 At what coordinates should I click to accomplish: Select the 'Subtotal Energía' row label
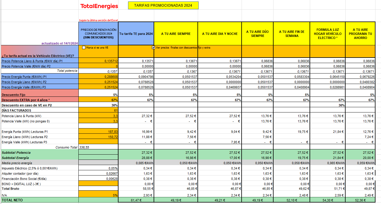15,158
